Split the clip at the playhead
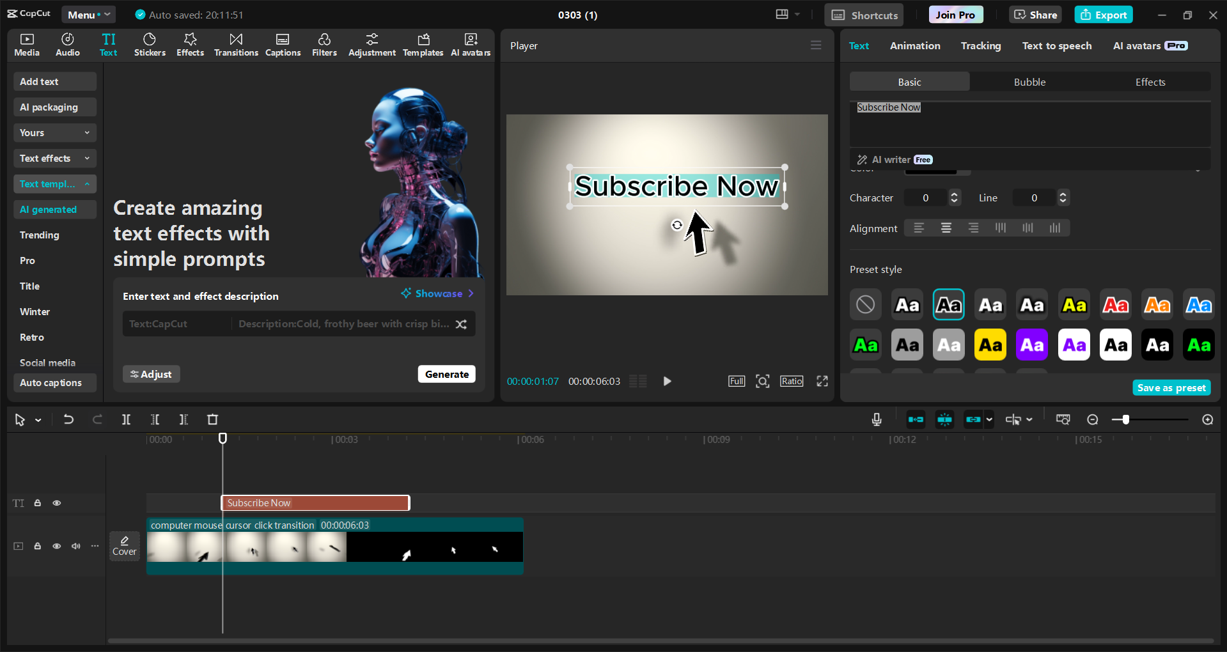 pos(126,419)
